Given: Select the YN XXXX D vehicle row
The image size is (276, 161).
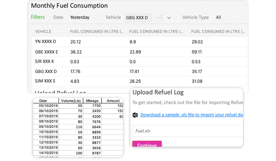Looking at the screenshot, I should 45,42.
